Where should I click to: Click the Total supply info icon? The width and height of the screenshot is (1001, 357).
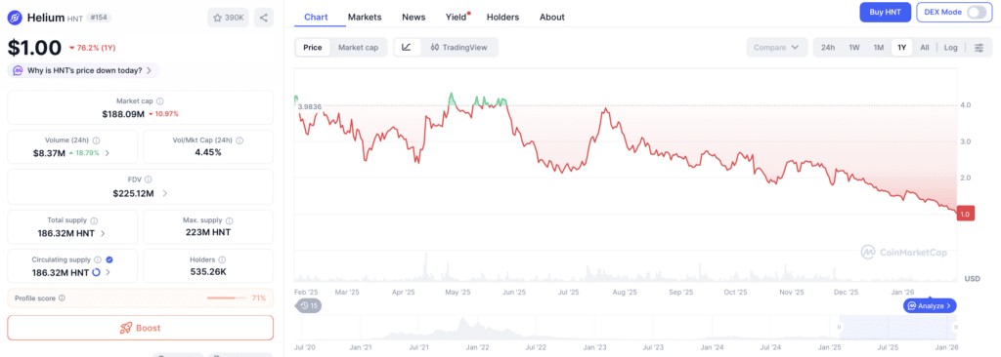(x=94, y=220)
